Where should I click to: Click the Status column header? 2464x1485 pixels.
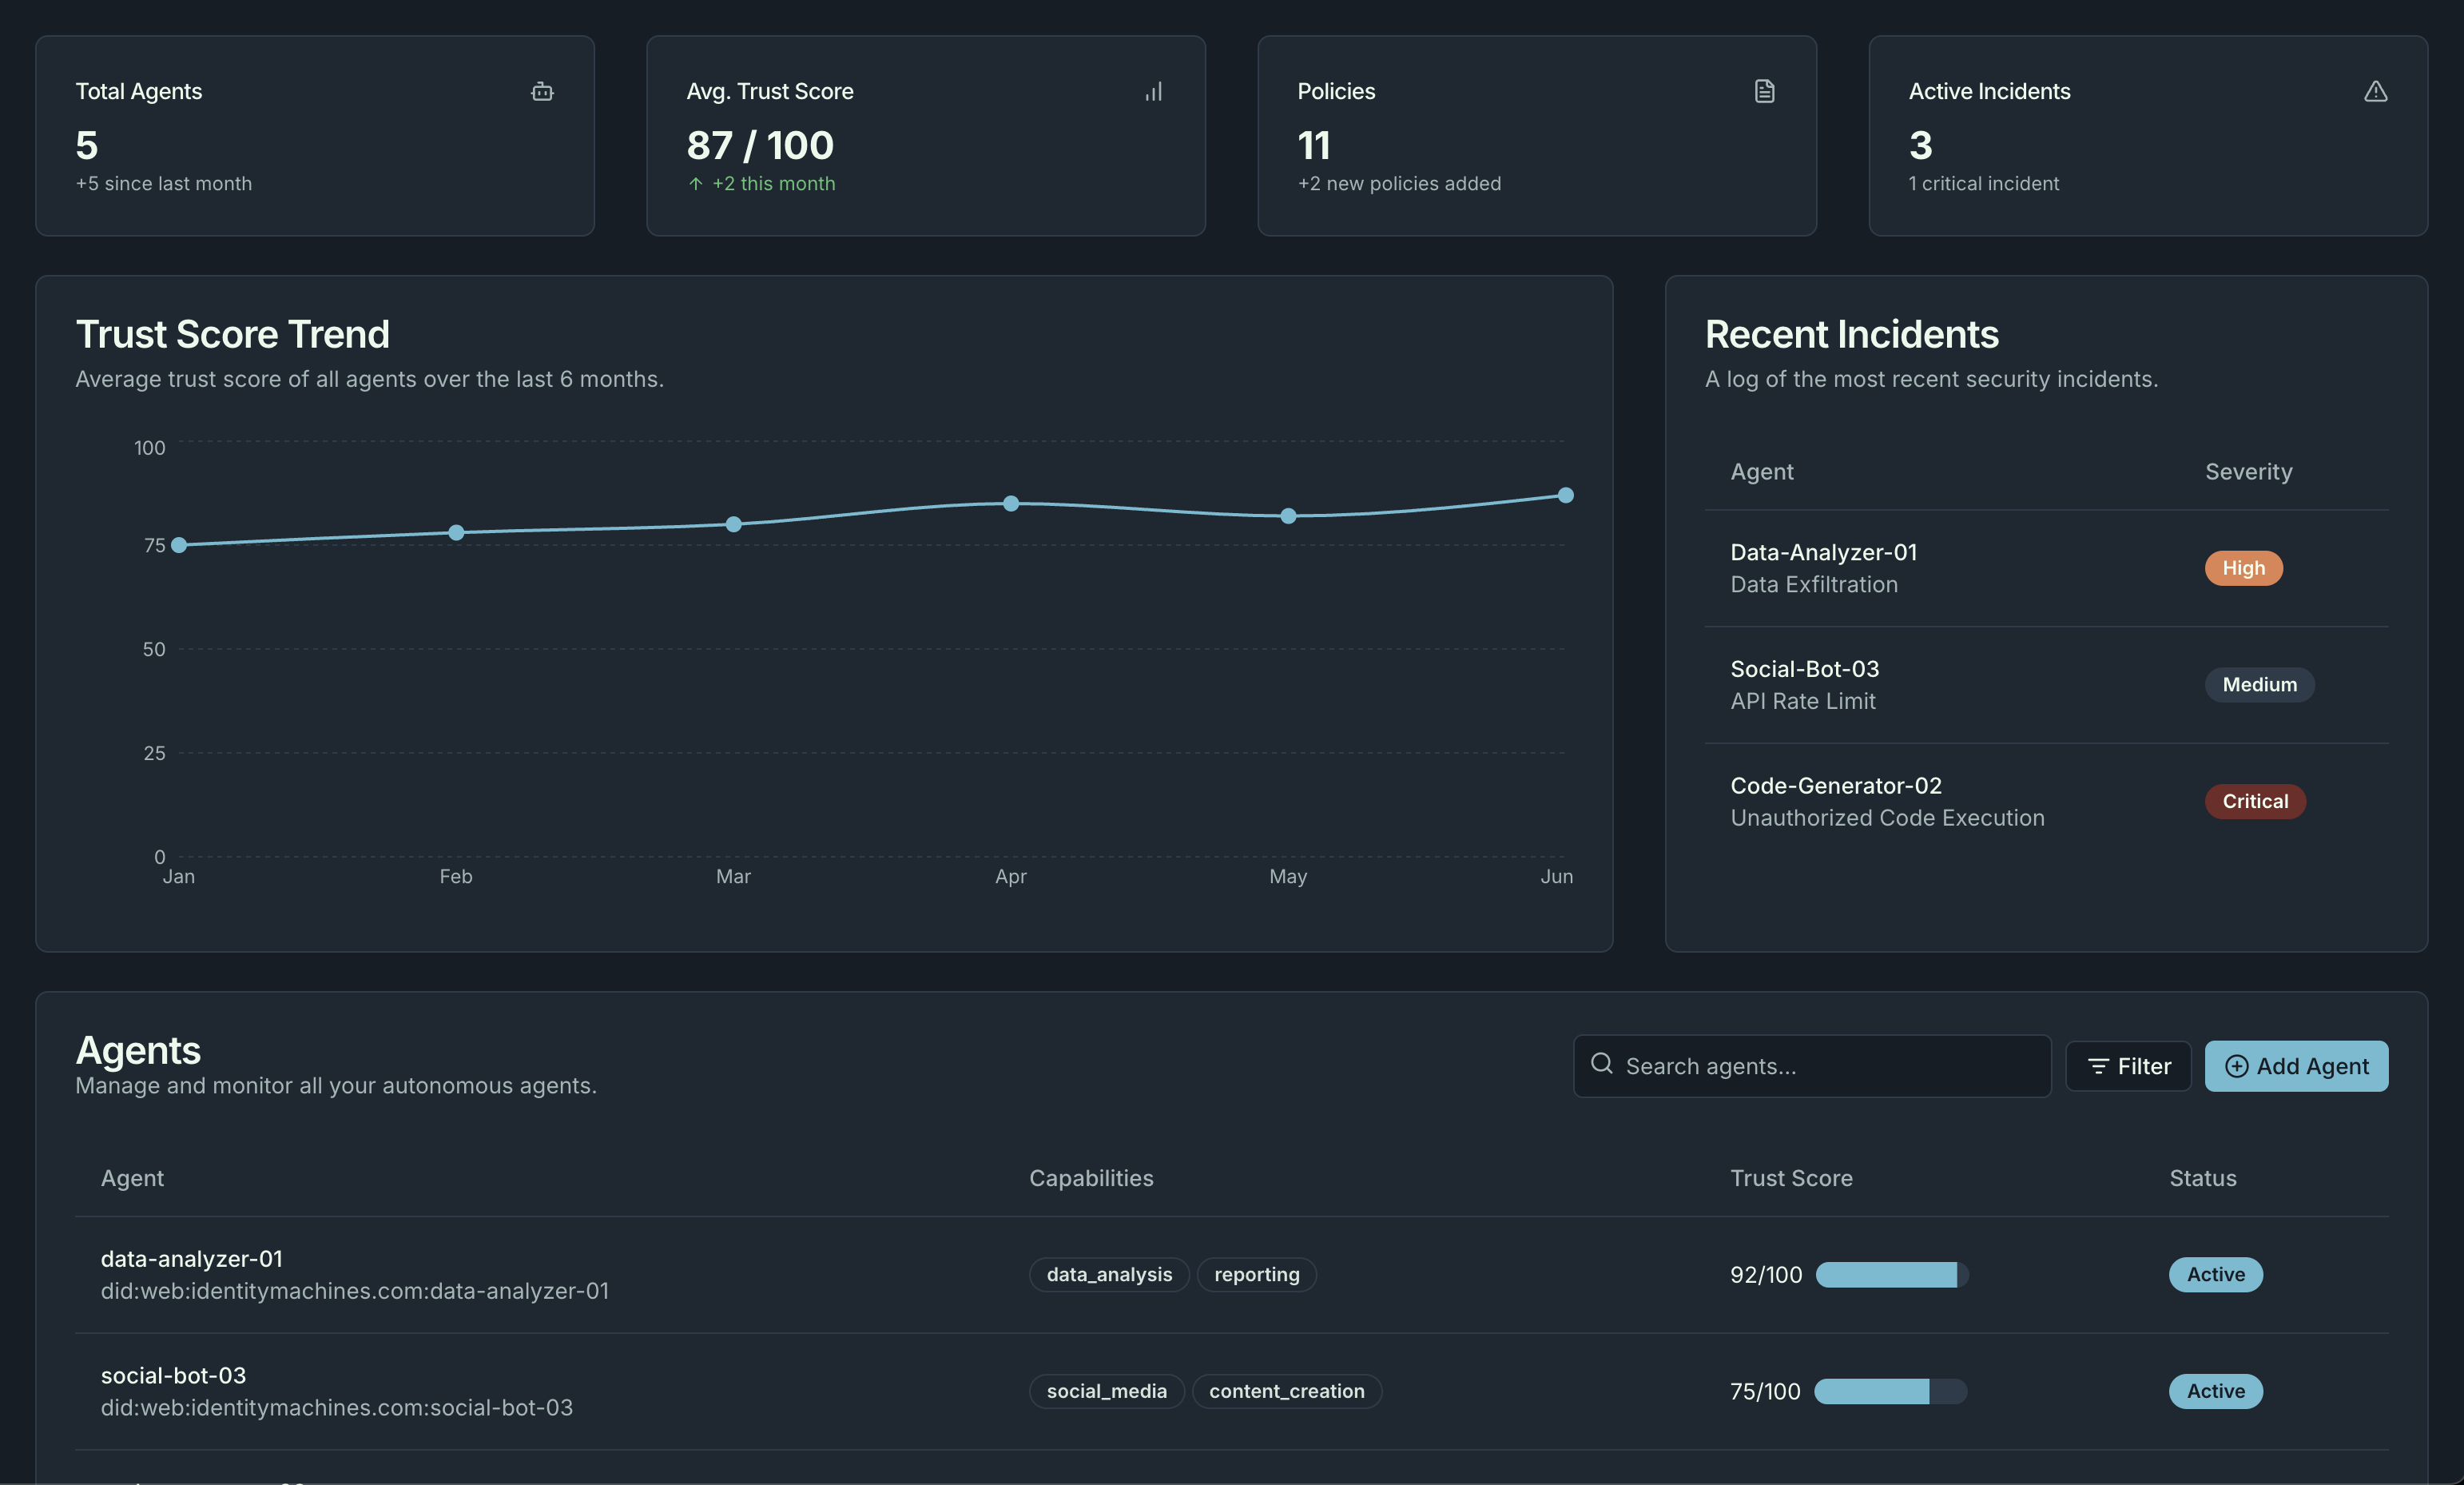click(x=2202, y=1178)
